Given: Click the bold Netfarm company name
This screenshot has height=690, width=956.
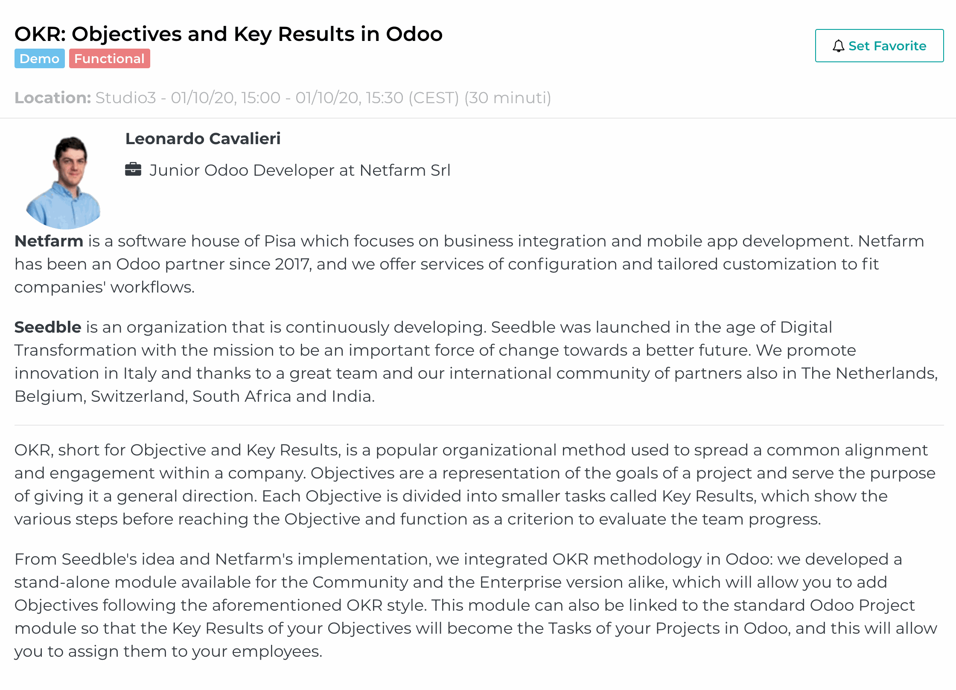Looking at the screenshot, I should point(49,241).
